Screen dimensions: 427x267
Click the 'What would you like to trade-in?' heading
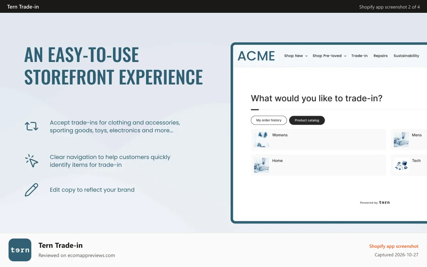[x=317, y=98]
